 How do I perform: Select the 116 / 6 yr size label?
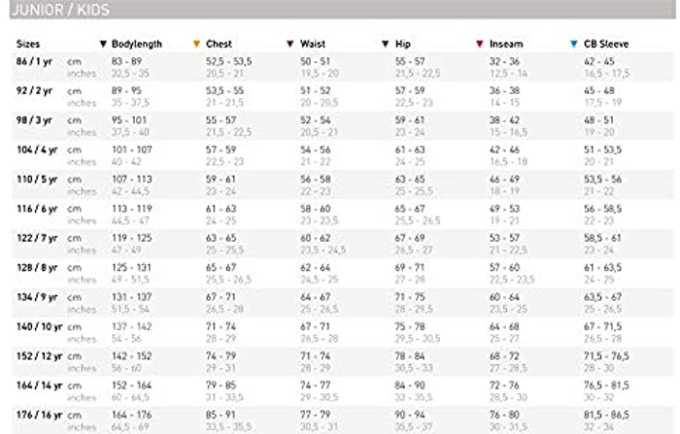(37, 209)
